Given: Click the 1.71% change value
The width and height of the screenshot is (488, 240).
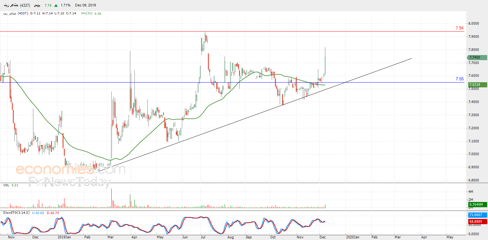Looking at the screenshot, I should (x=65, y=5).
